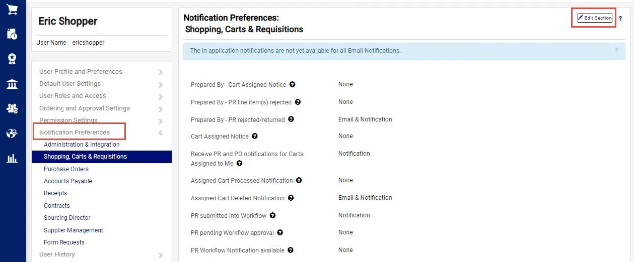The height and width of the screenshot is (262, 634).
Task: Show help for Prepared By - PR line item(s) rejected
Action: [x=298, y=102]
